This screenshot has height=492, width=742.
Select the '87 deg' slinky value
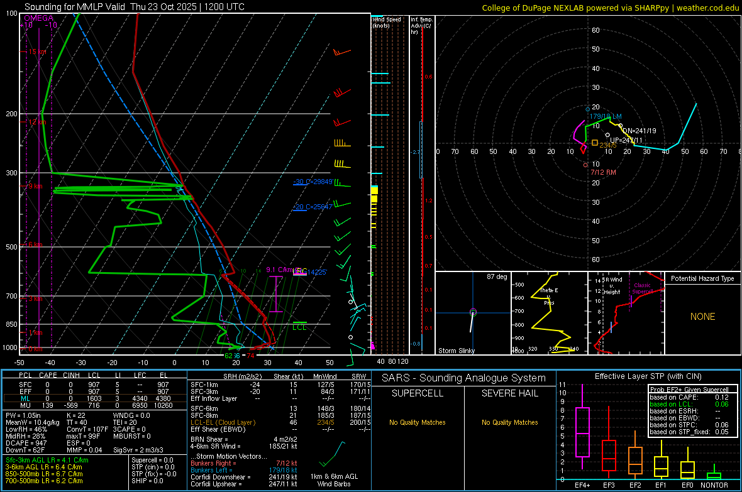(497, 276)
